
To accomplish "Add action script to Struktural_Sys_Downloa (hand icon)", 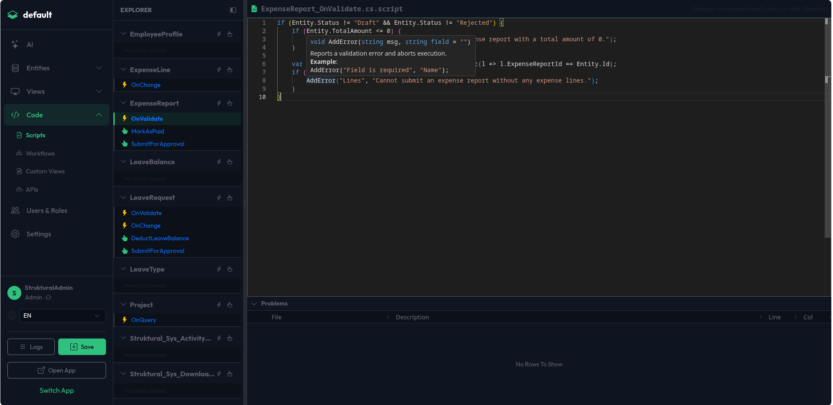I will [230, 374].
